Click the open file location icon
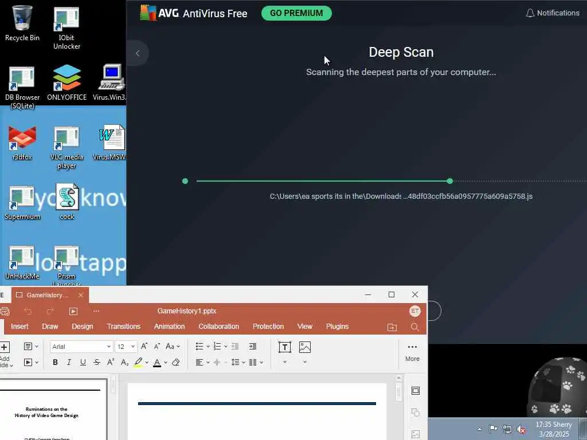This screenshot has height=440, width=587. click(x=392, y=327)
